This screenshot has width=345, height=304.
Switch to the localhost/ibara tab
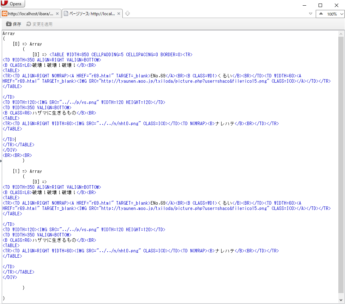click(x=31, y=14)
